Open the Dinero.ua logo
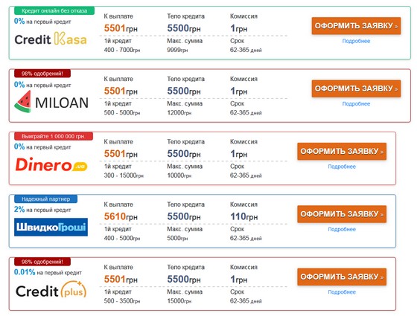The image size is (417, 316). pos(51,164)
